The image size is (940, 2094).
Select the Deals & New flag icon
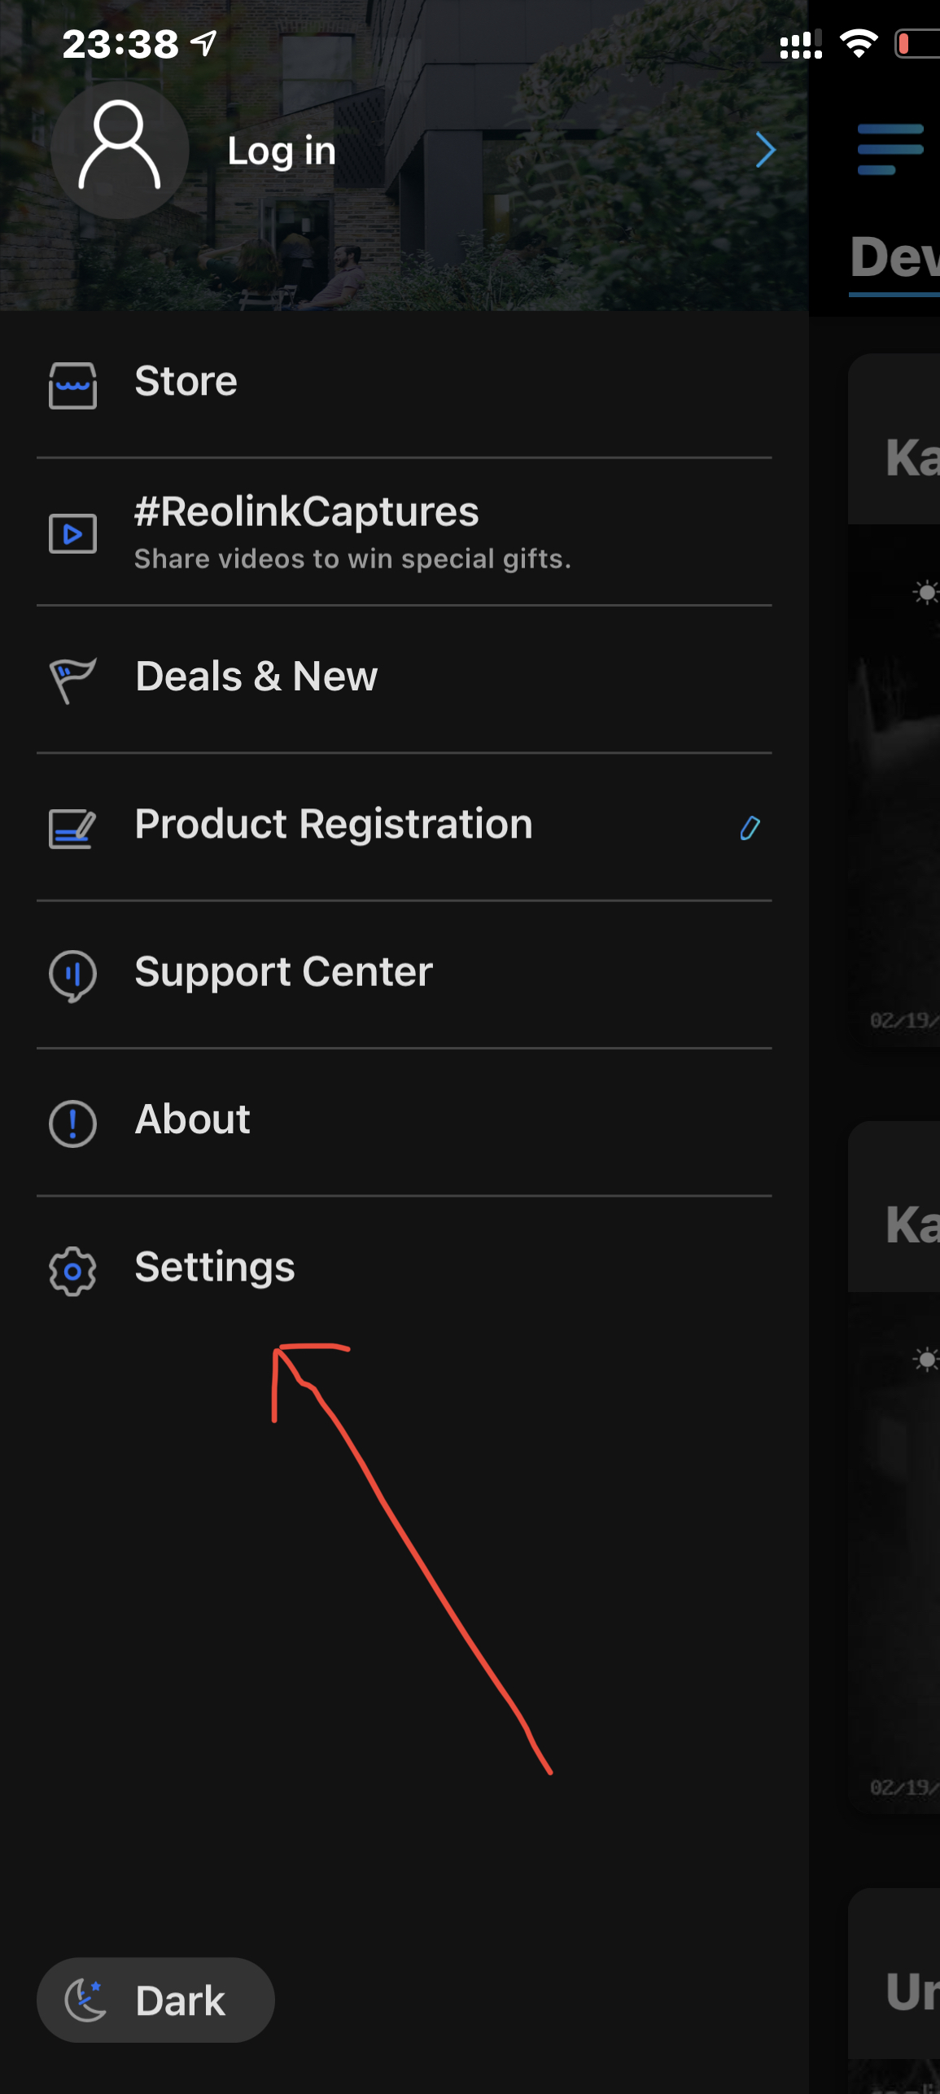pyautogui.click(x=72, y=679)
